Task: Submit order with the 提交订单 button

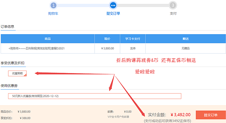Action: (211, 115)
